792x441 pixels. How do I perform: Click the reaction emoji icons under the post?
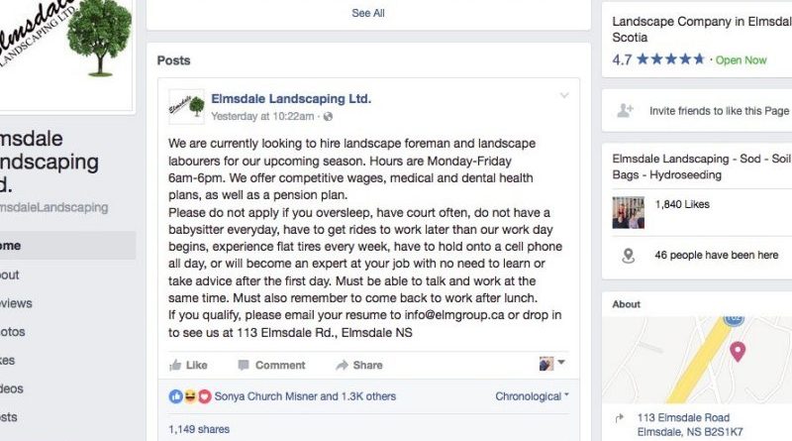pyautogui.click(x=190, y=396)
